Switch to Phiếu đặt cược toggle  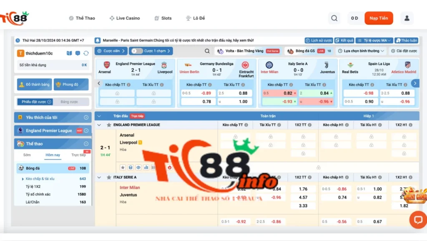[35, 102]
